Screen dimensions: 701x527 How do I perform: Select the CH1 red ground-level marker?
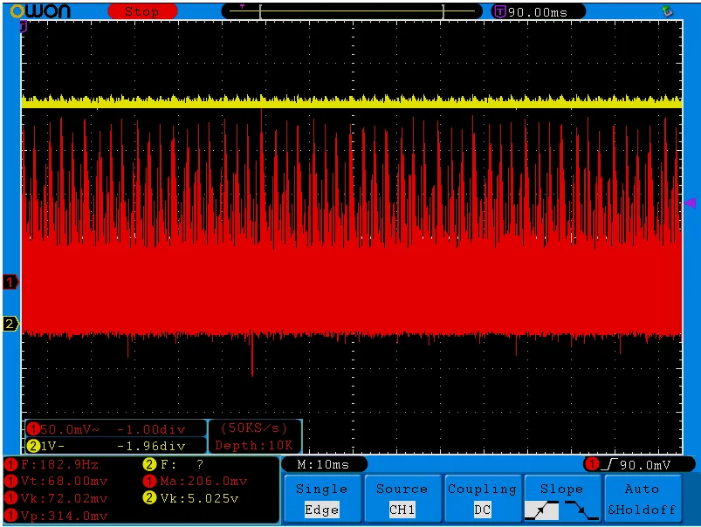click(x=10, y=282)
